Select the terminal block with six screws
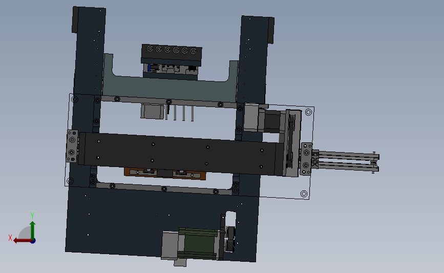This screenshot has width=444, height=273. [x=172, y=53]
